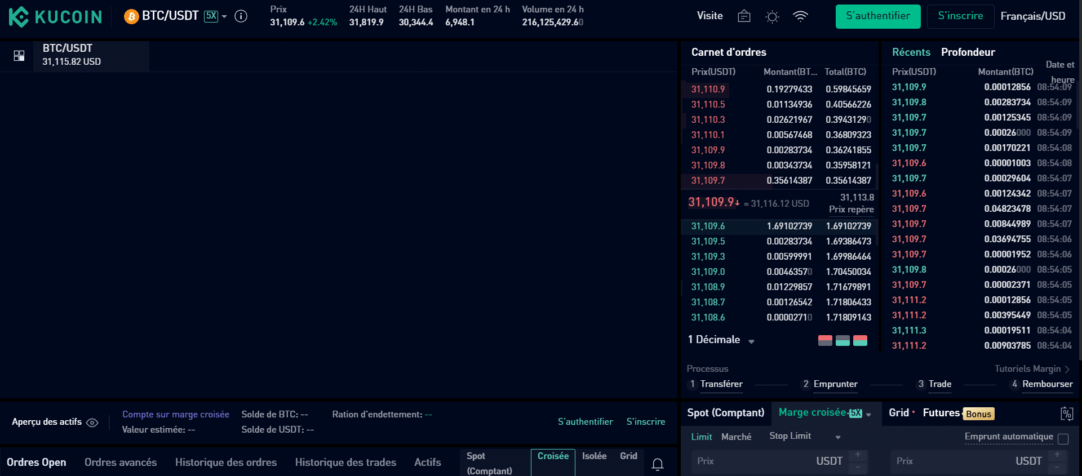The width and height of the screenshot is (1082, 476).
Task: Click the Prix repère label
Action: click(851, 210)
